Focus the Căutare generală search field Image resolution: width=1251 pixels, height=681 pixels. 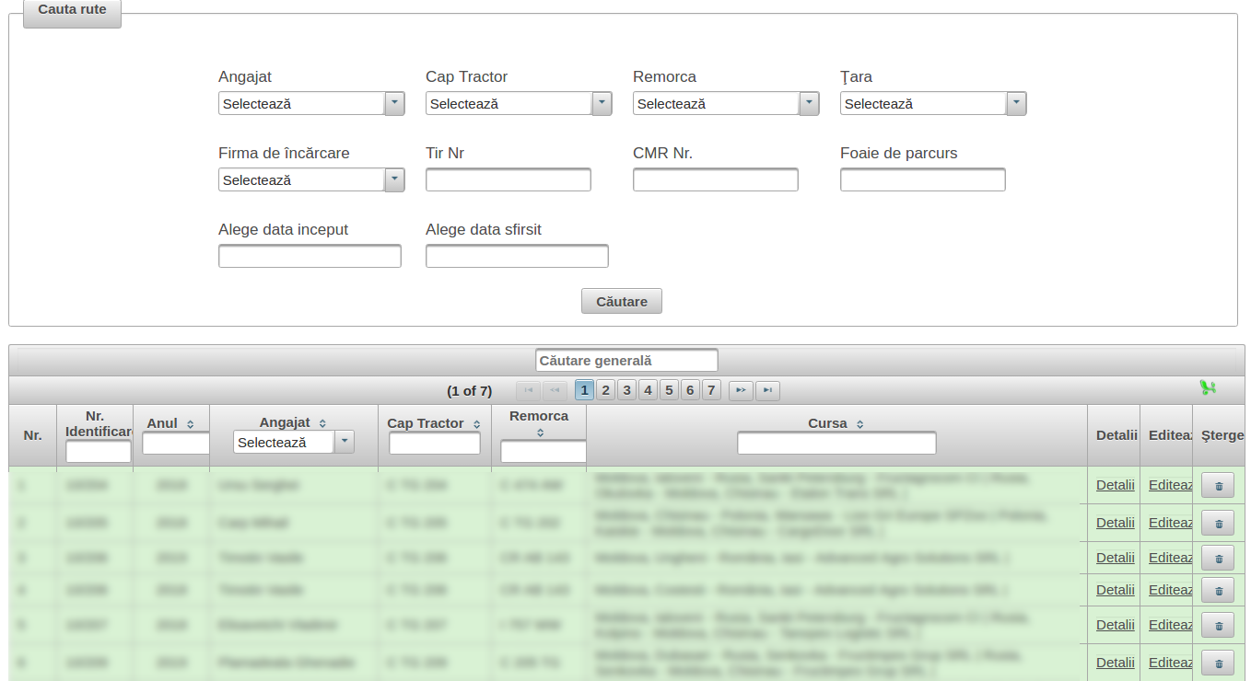click(x=626, y=361)
